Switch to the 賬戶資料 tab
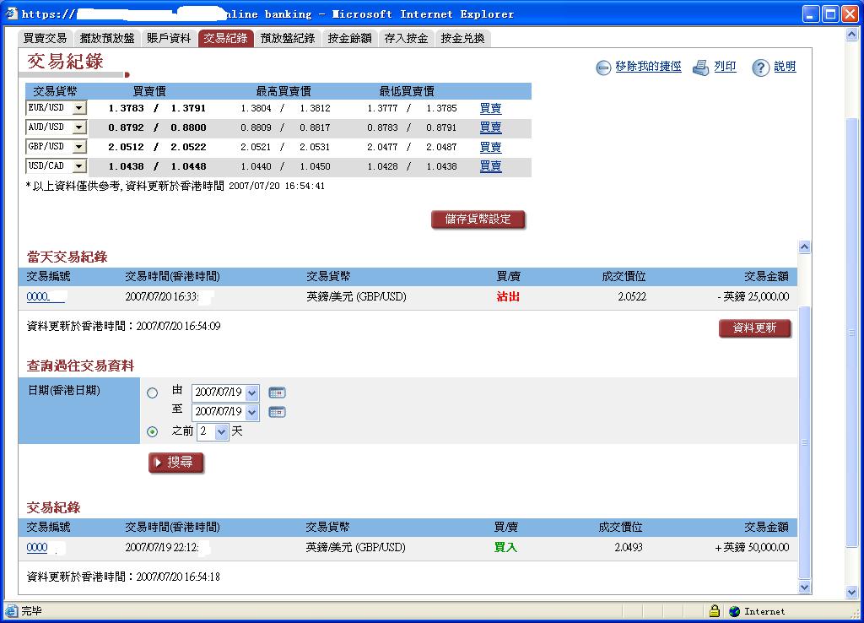 click(x=169, y=38)
